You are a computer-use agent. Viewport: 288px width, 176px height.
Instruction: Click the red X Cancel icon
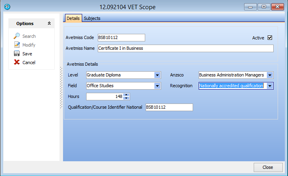click(17, 63)
